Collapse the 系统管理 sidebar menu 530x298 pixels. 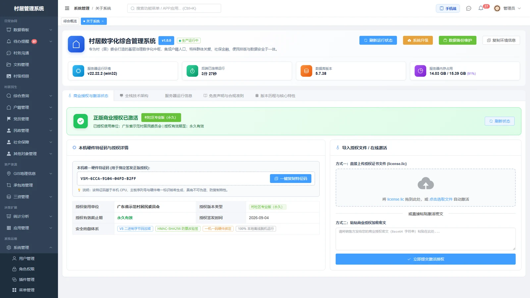pos(29,248)
